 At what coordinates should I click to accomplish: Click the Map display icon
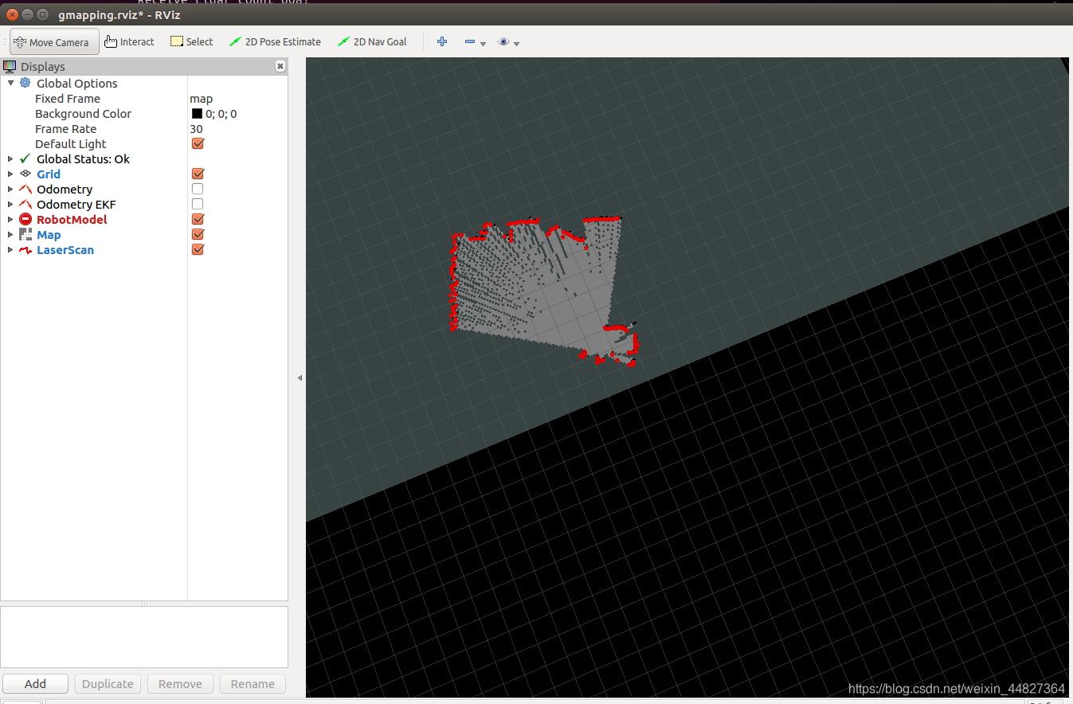[x=25, y=234]
